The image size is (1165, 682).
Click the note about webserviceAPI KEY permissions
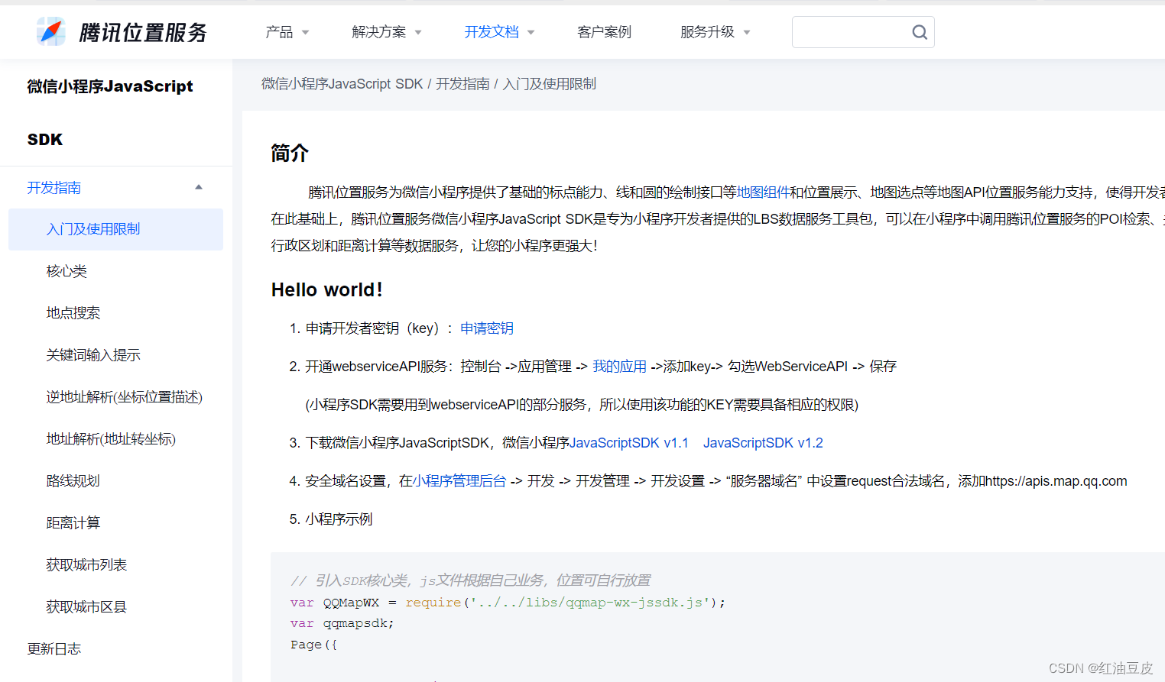(582, 405)
